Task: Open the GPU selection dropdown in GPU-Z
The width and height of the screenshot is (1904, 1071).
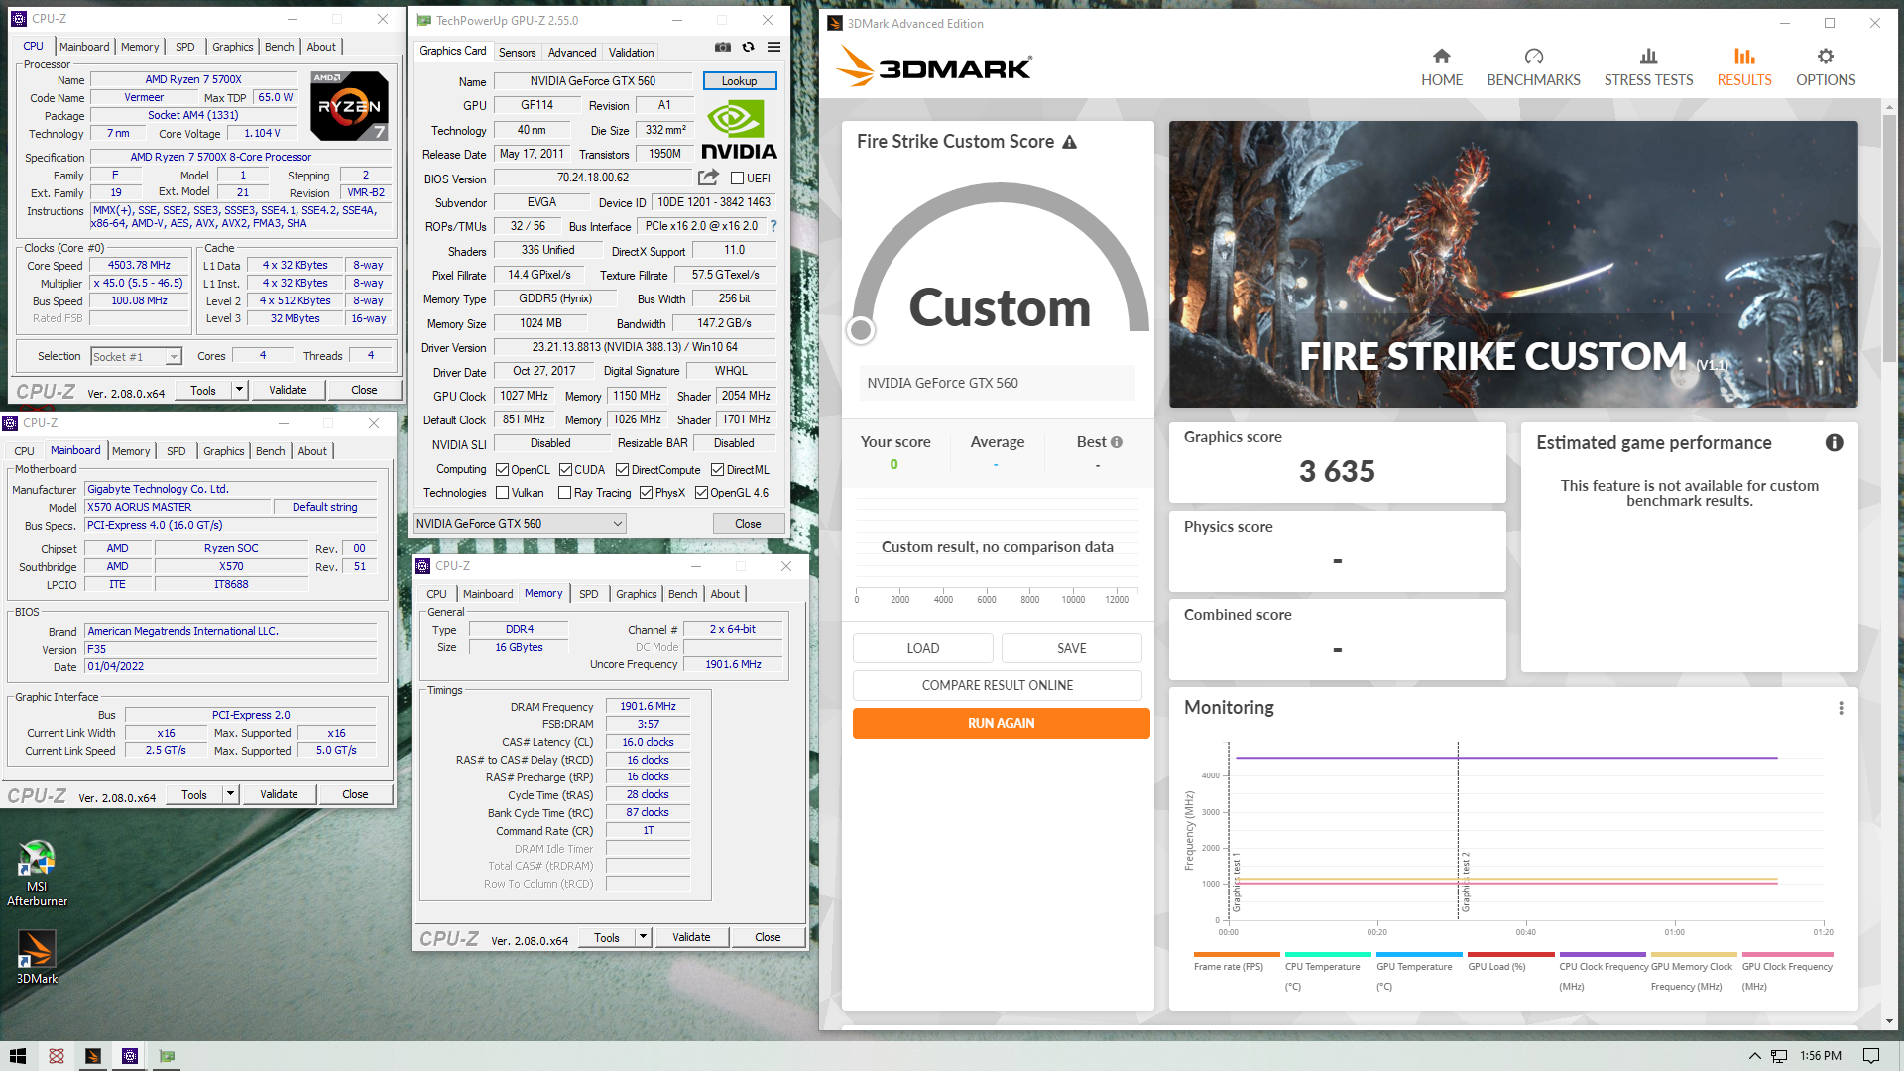Action: coord(519,524)
